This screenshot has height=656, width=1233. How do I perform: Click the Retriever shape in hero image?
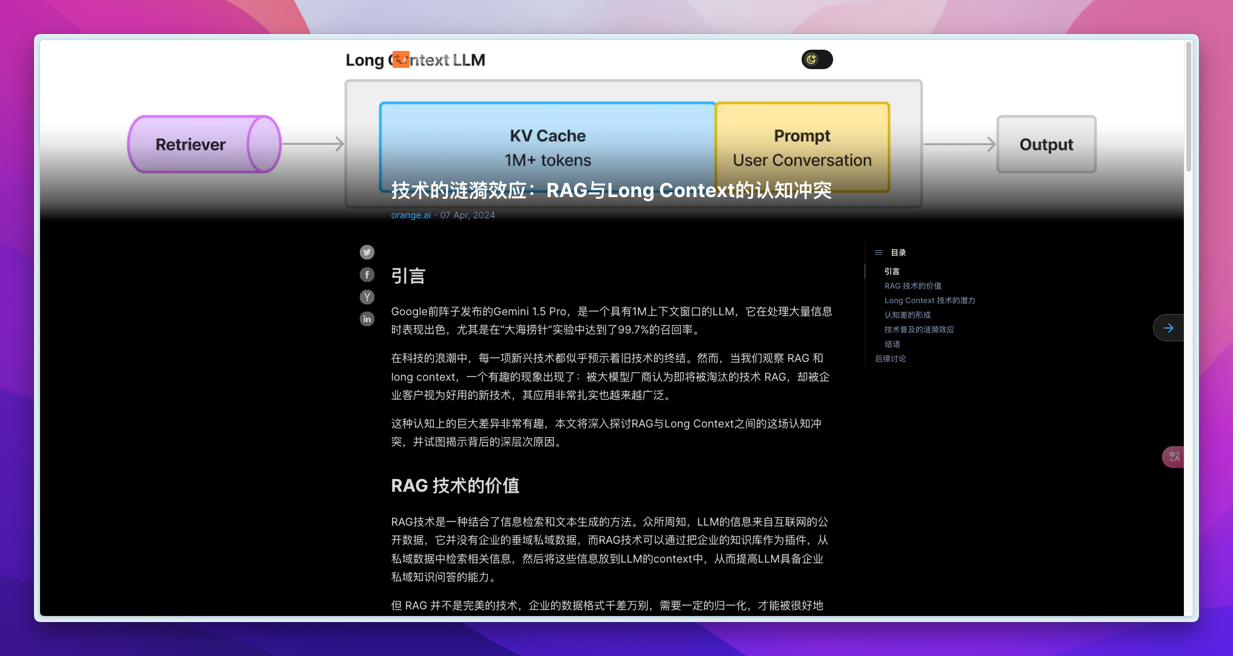(204, 144)
